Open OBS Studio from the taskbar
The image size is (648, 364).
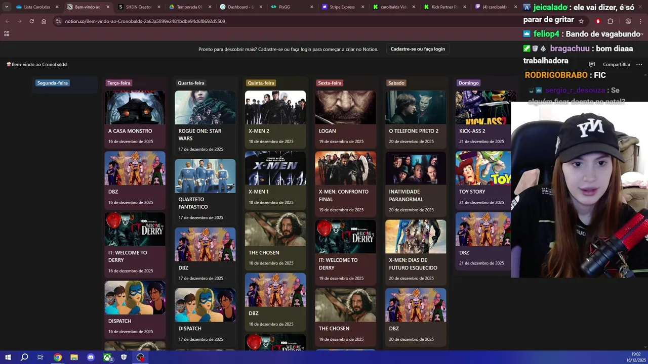(x=140, y=357)
